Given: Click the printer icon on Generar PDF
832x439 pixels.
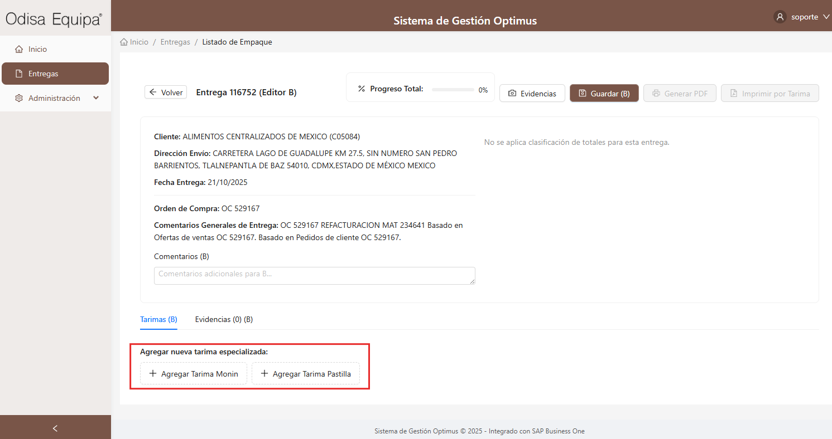Looking at the screenshot, I should coord(656,93).
